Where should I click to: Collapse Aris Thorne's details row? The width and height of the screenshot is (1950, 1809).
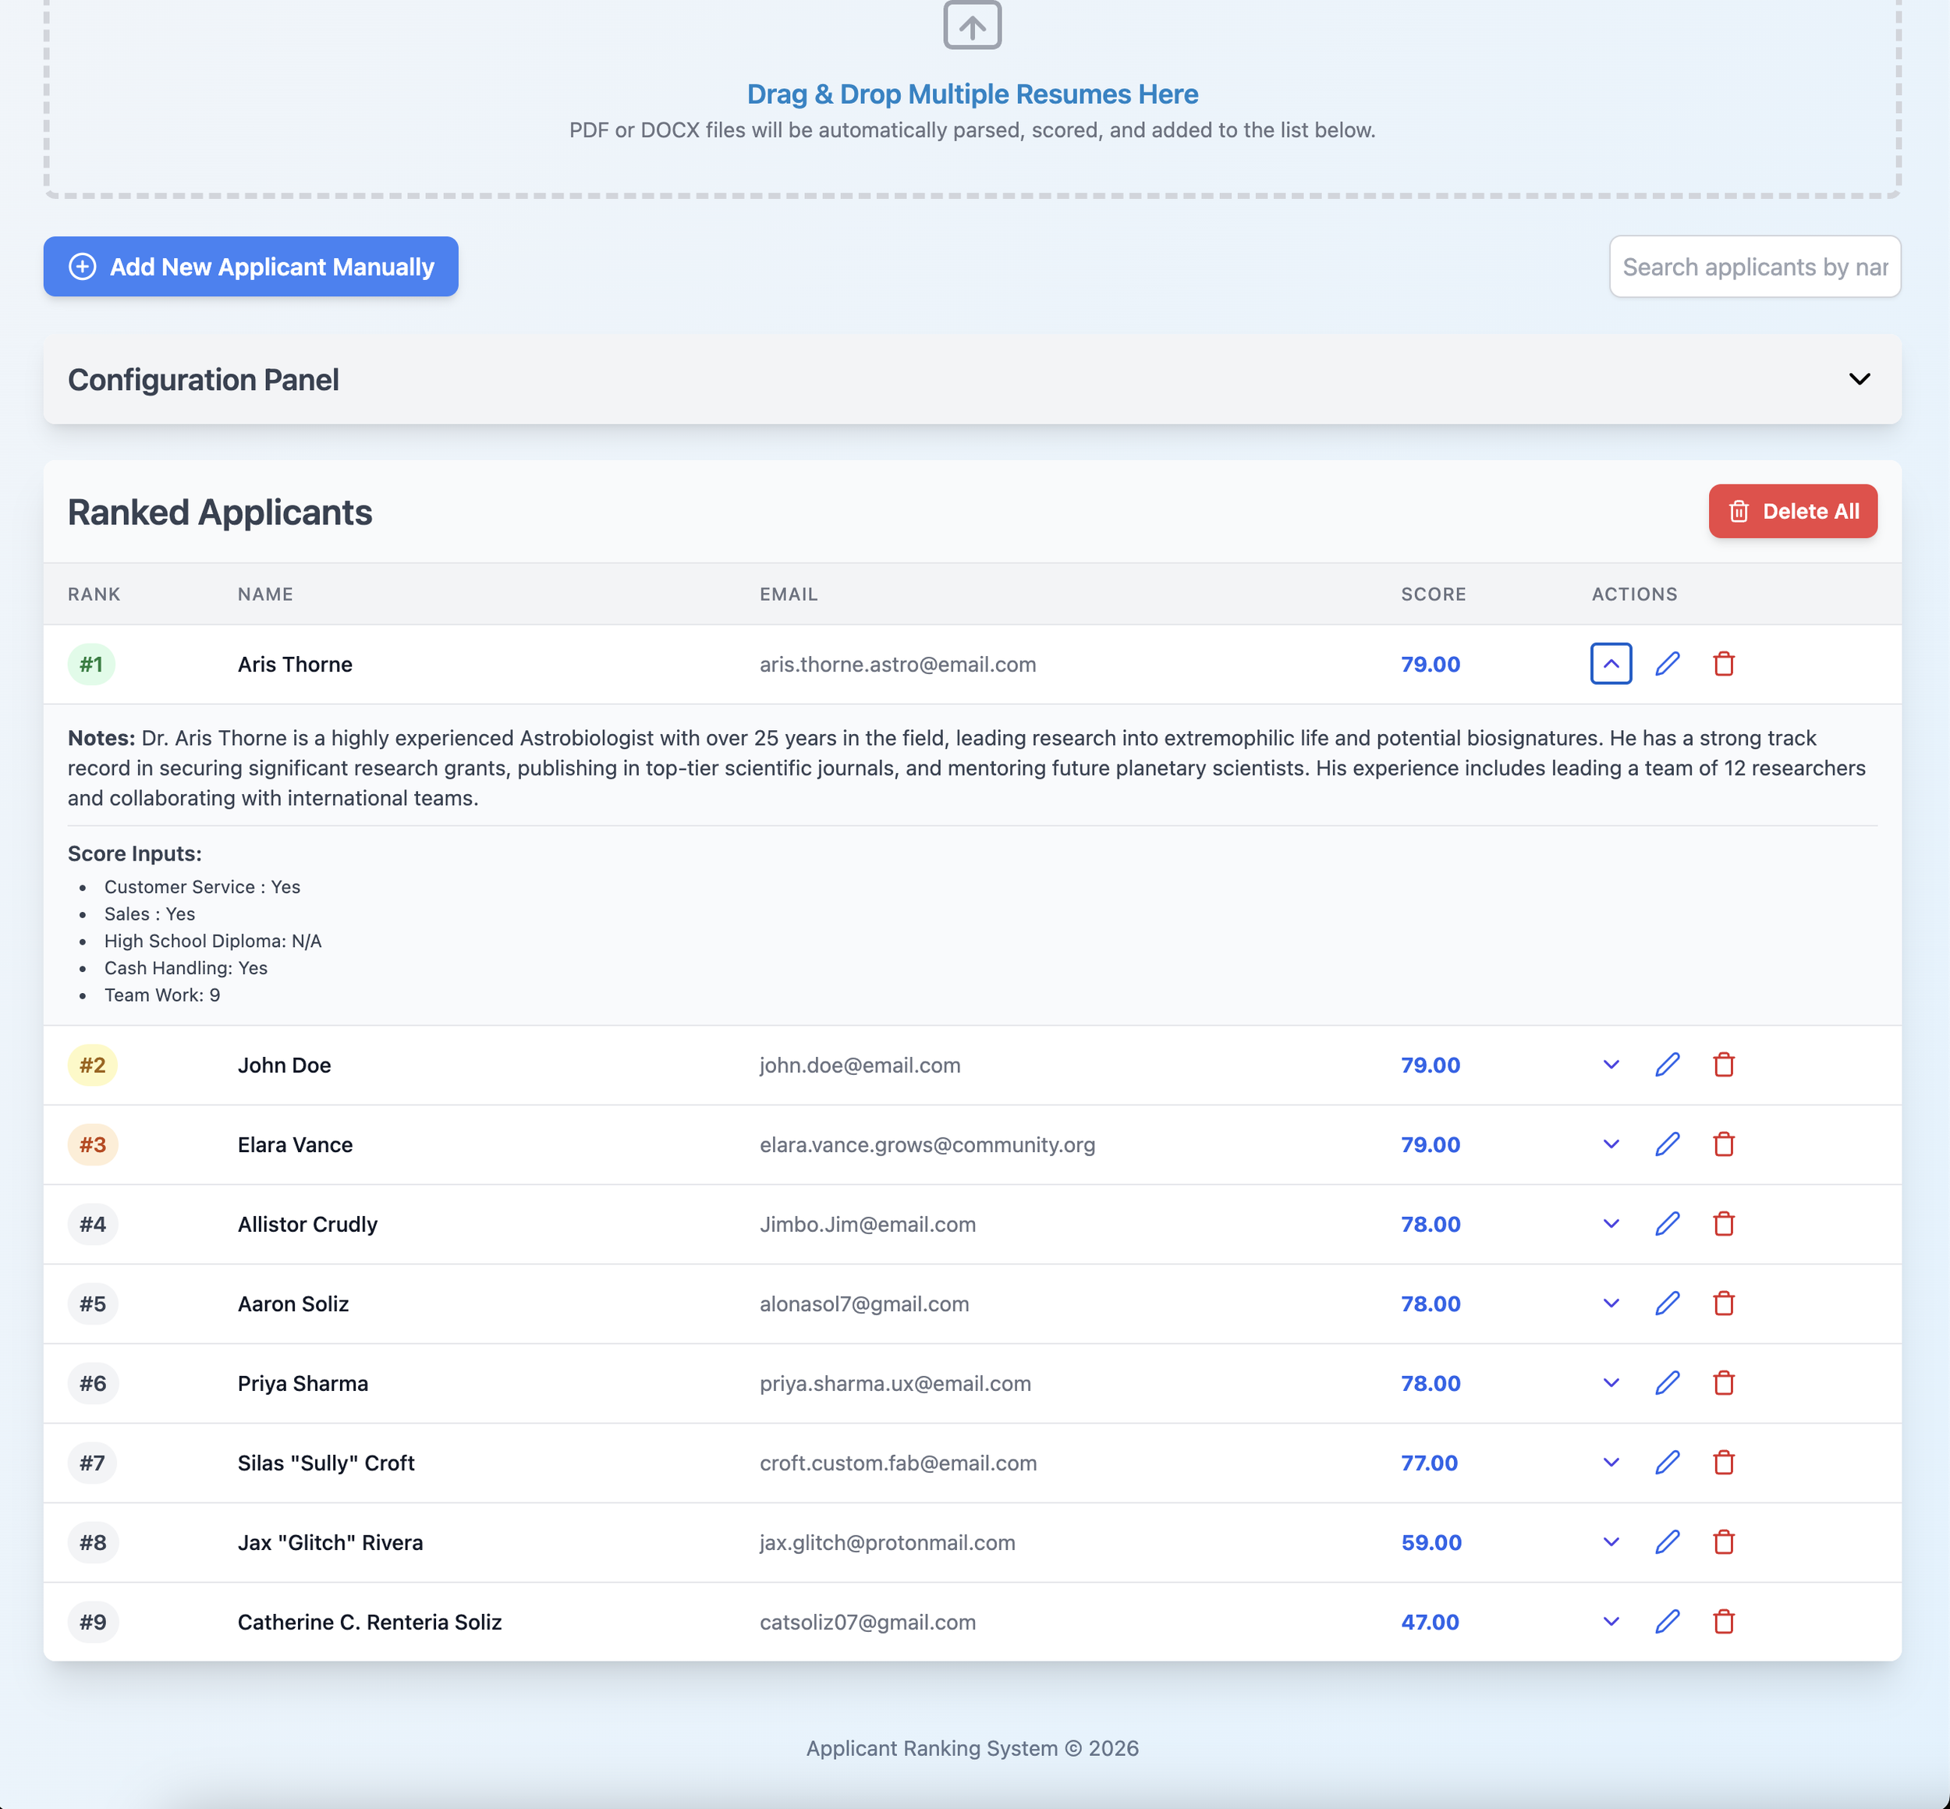1611,664
